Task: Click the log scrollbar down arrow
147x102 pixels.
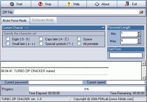Action: pyautogui.click(x=143, y=78)
